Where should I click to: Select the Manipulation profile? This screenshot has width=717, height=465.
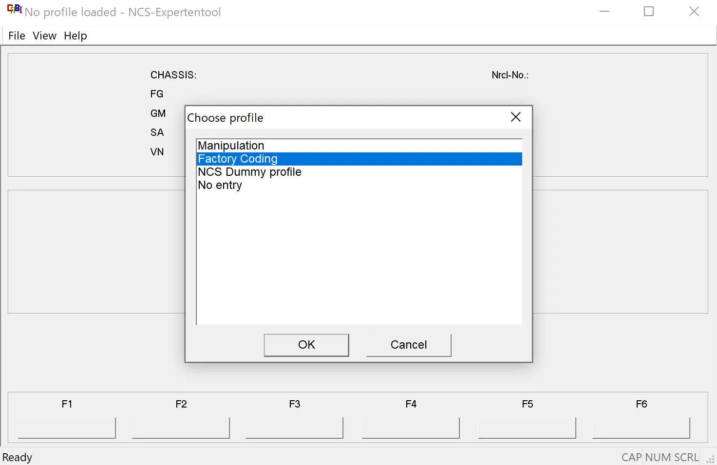359,146
